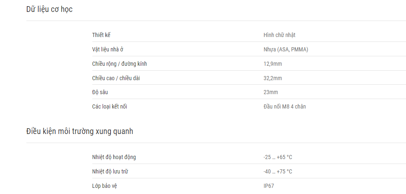Viewport: 406px width, 194px height.
Task: Click the '-25 ... +65 °C' value
Action: [278, 157]
